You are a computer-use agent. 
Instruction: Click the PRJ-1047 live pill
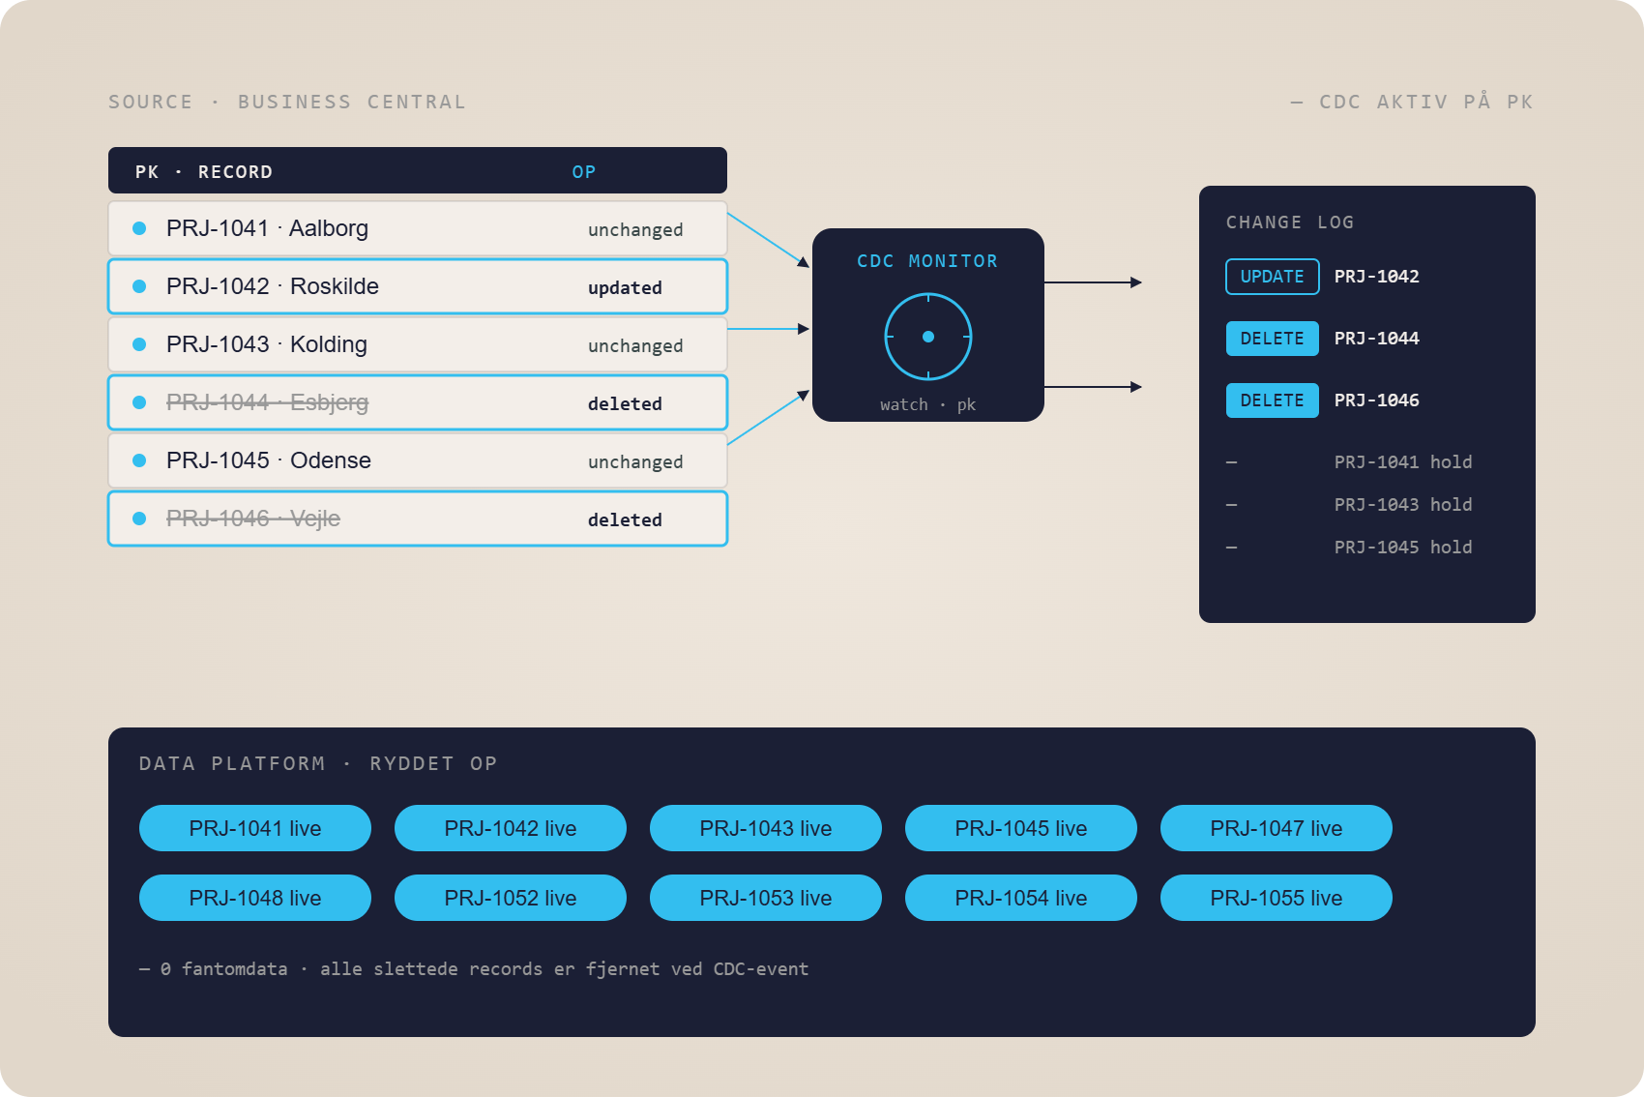click(1277, 828)
